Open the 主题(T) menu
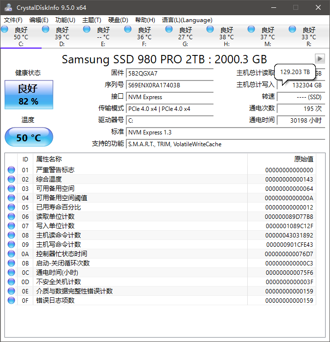The image size is (330, 342). click(x=92, y=20)
